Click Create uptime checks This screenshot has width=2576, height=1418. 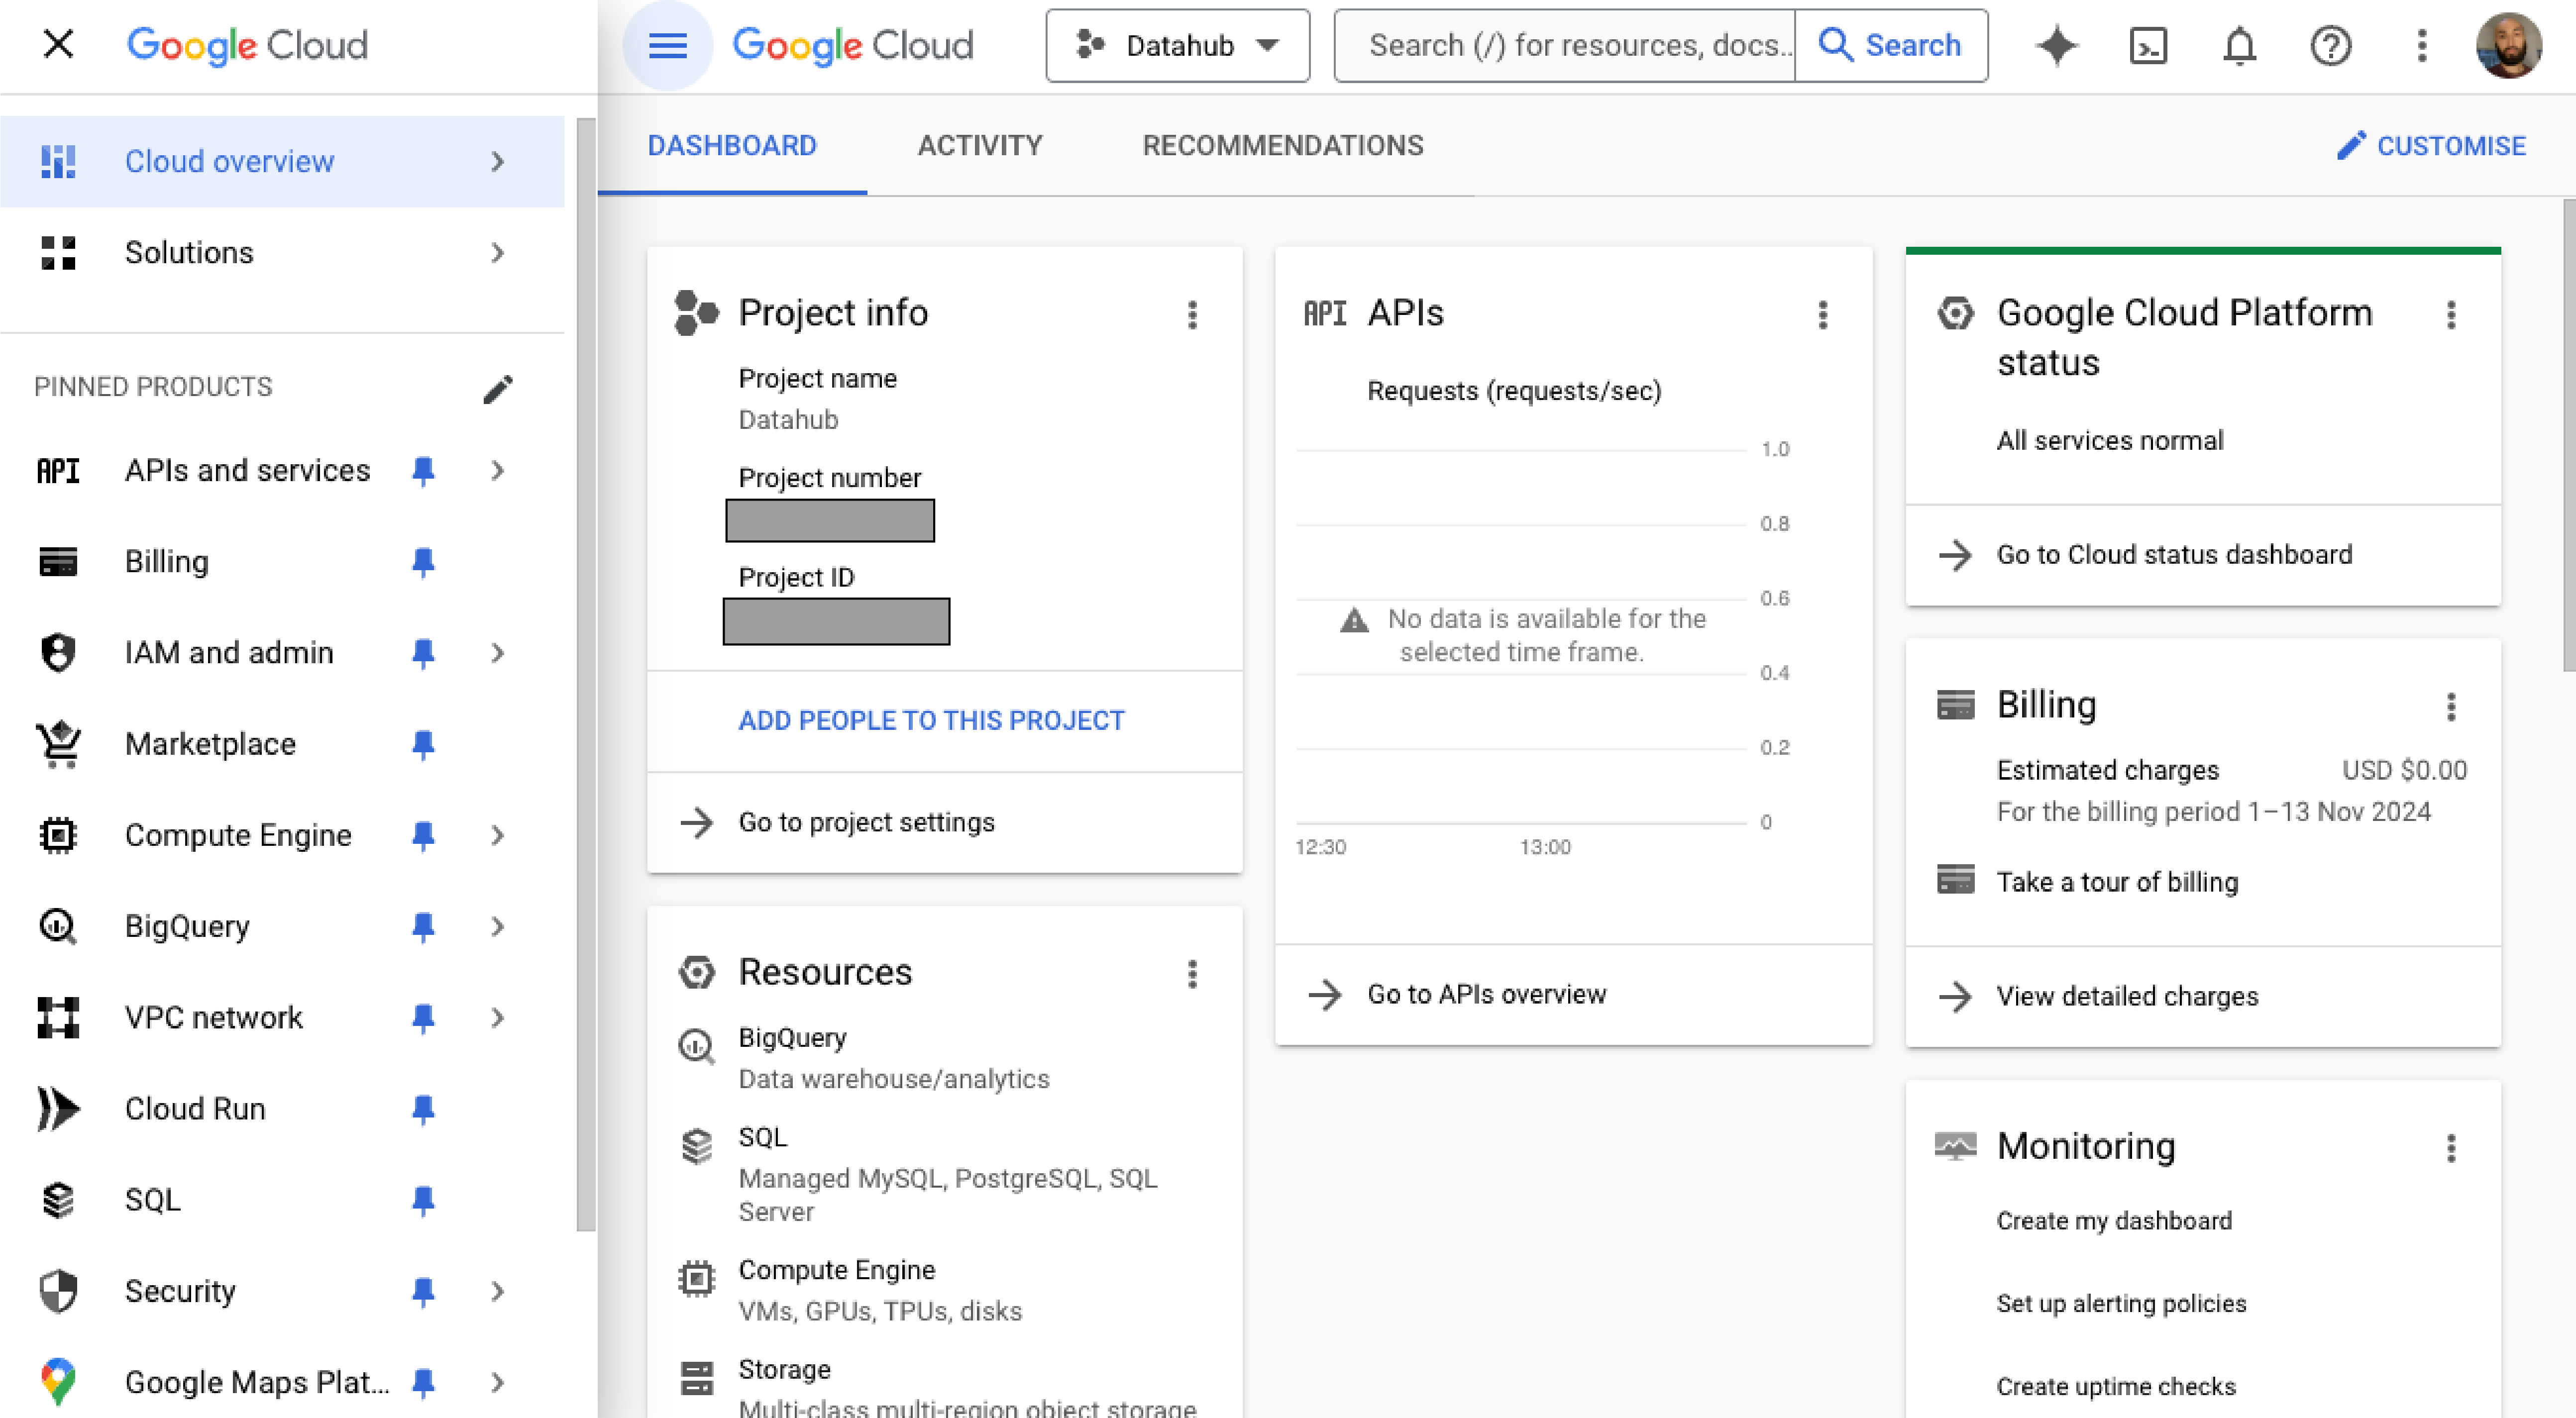coord(2116,1387)
